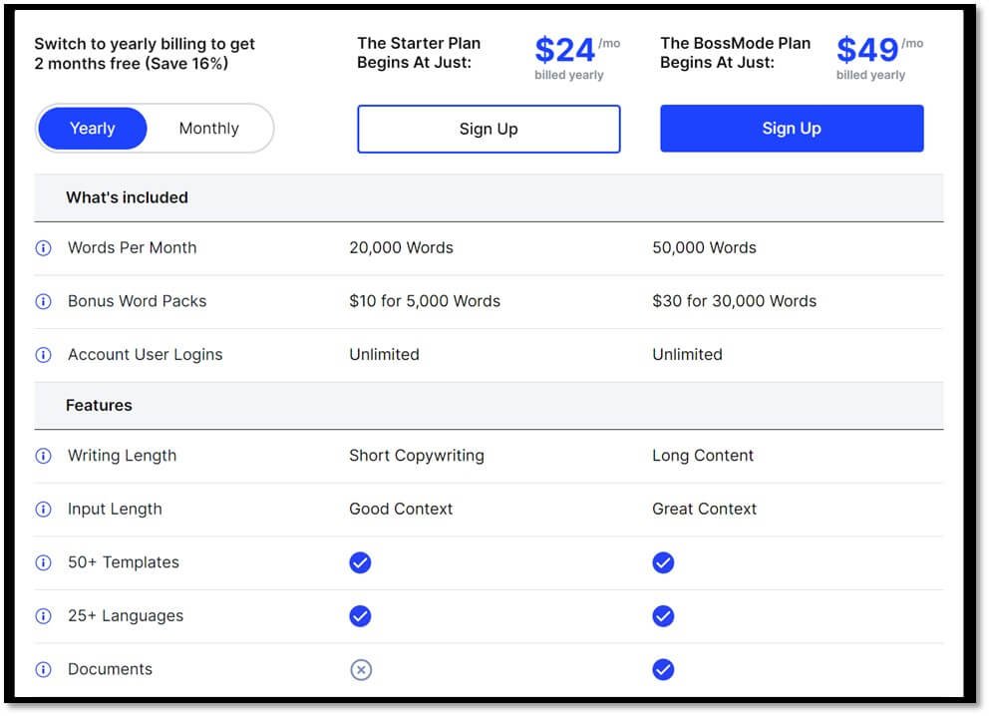The height and width of the screenshot is (716, 989).
Task: Click BossMode checkmark for 50+ Templates
Action: click(x=663, y=562)
